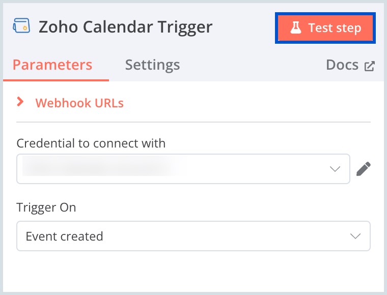Click the Event created text value

pyautogui.click(x=64, y=236)
